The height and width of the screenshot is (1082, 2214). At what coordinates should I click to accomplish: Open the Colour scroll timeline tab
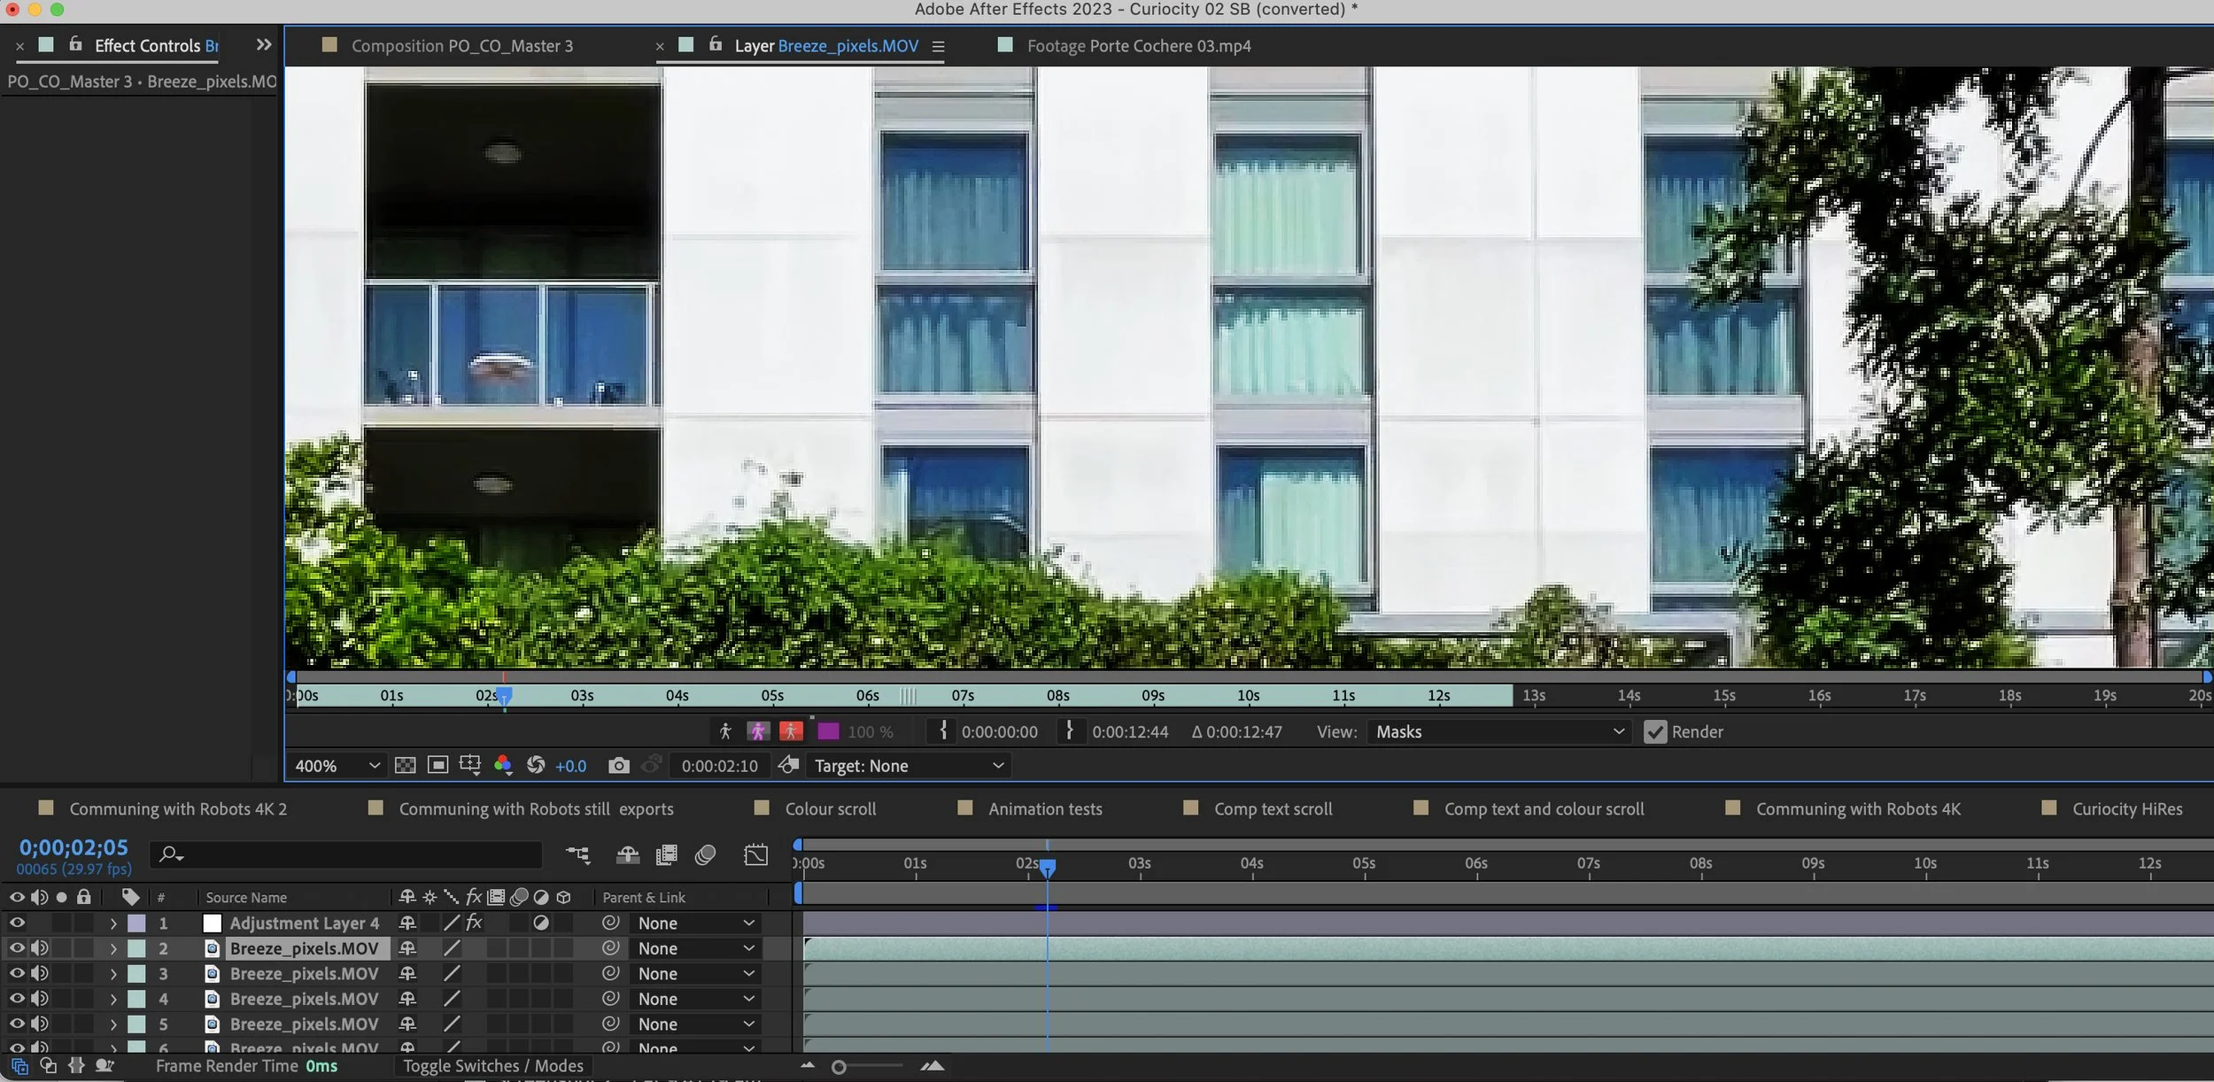pos(830,809)
